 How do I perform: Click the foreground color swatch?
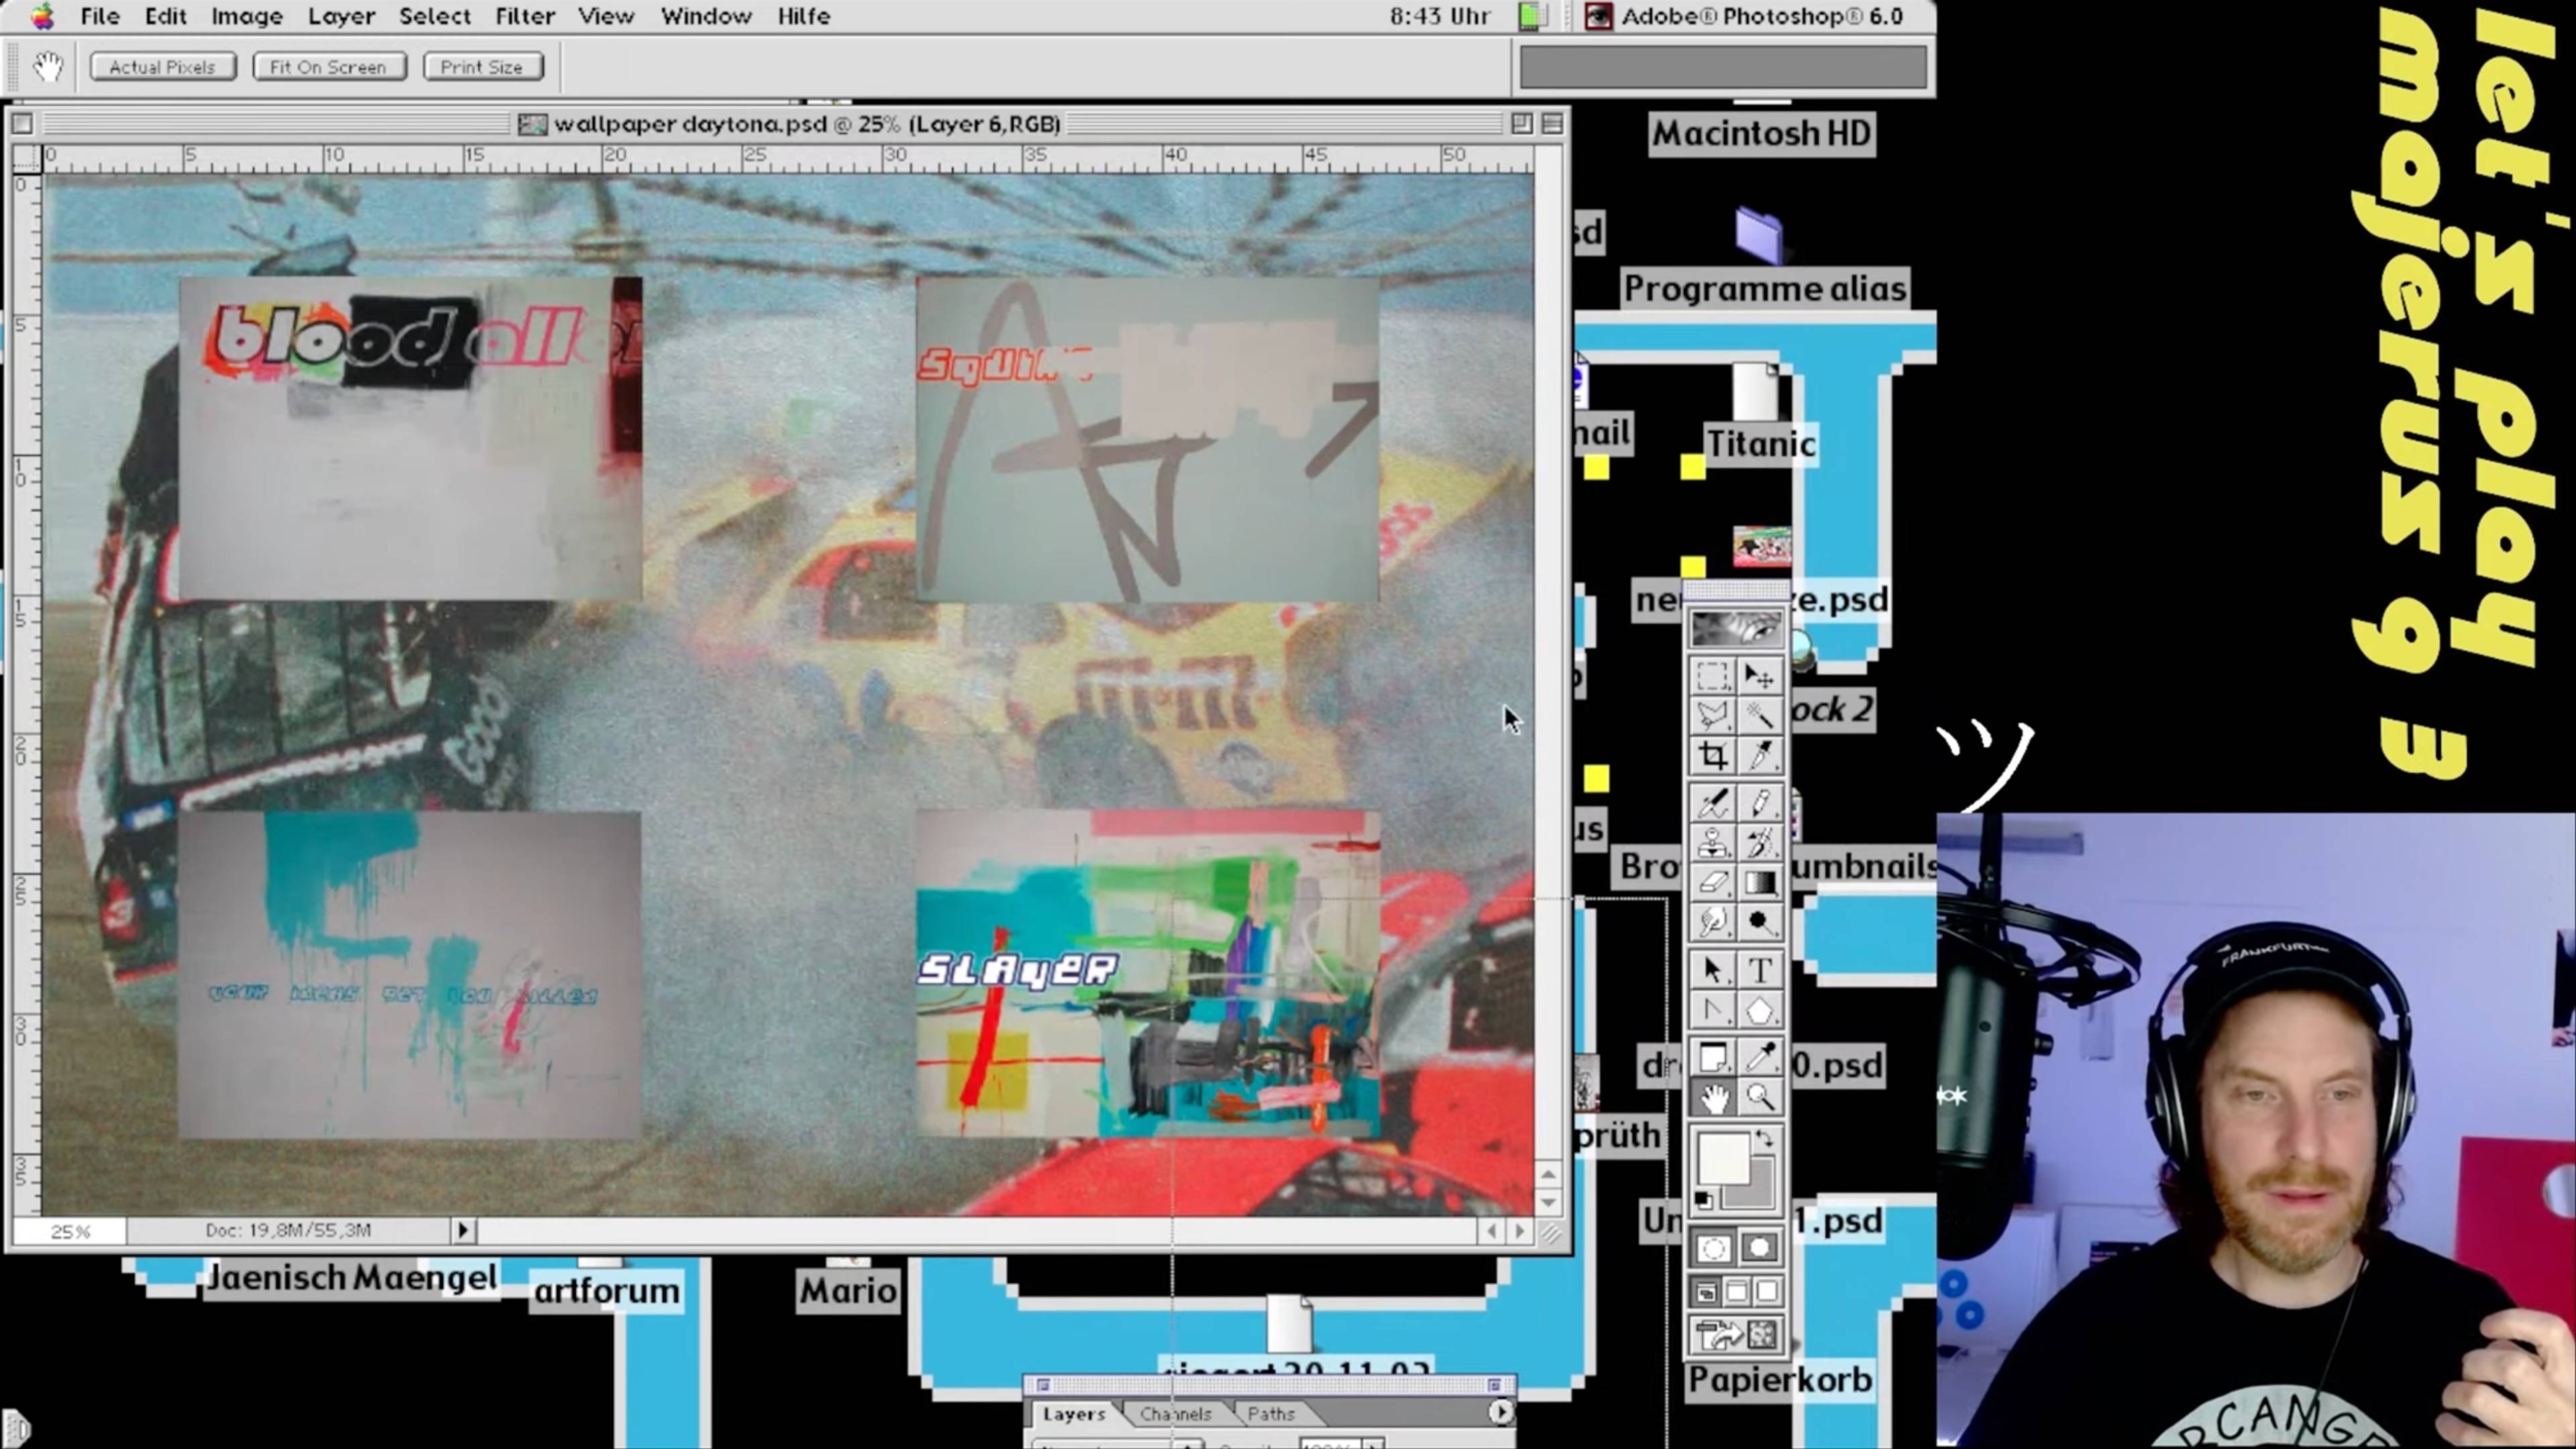pyautogui.click(x=1722, y=1158)
